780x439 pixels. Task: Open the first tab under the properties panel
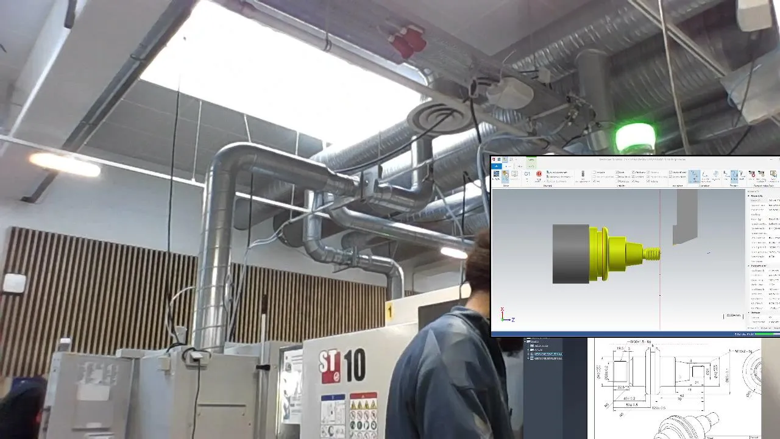tap(753, 328)
